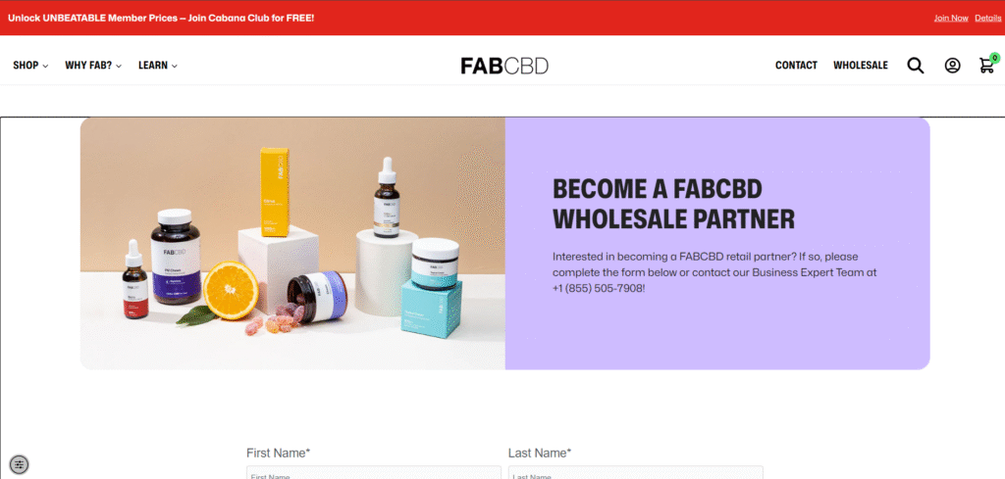Click the Last Name input field
The height and width of the screenshot is (479, 1005).
pyautogui.click(x=636, y=472)
